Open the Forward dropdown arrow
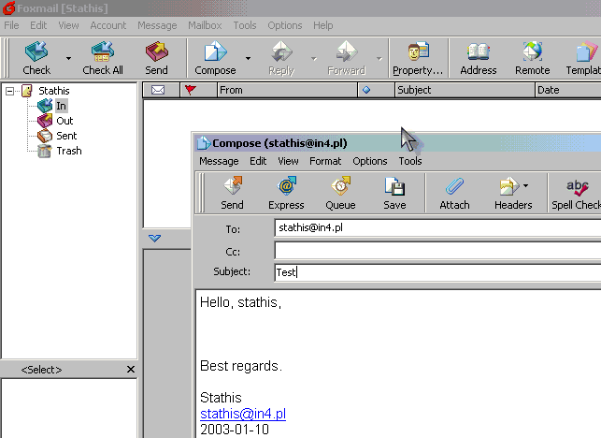 (x=379, y=59)
